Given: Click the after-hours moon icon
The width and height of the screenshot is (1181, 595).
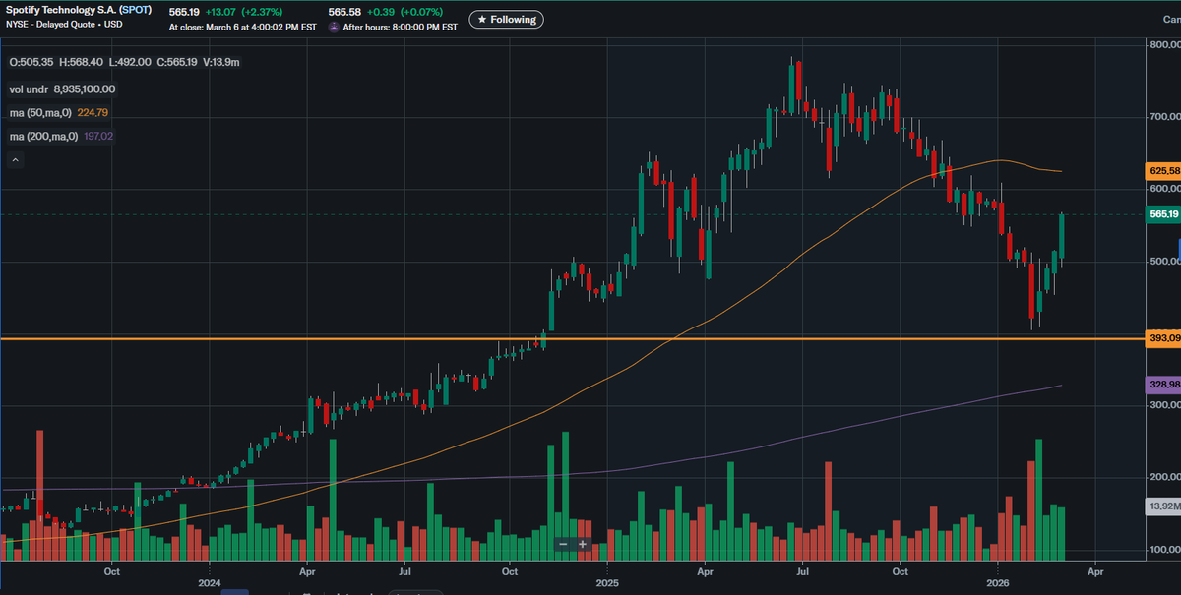Looking at the screenshot, I should point(333,28).
